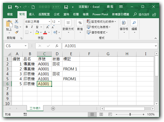Screen dimensions: 164x122
Task: Click the Name Box showing C6
Action: [16, 46]
